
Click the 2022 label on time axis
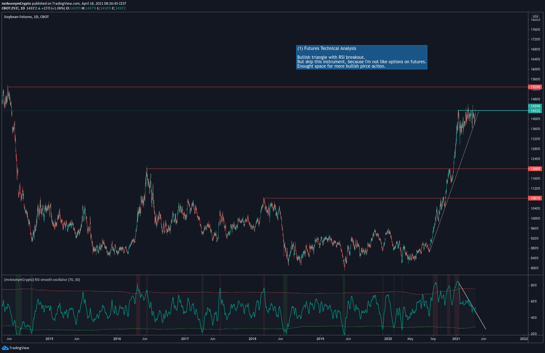pos(524,339)
